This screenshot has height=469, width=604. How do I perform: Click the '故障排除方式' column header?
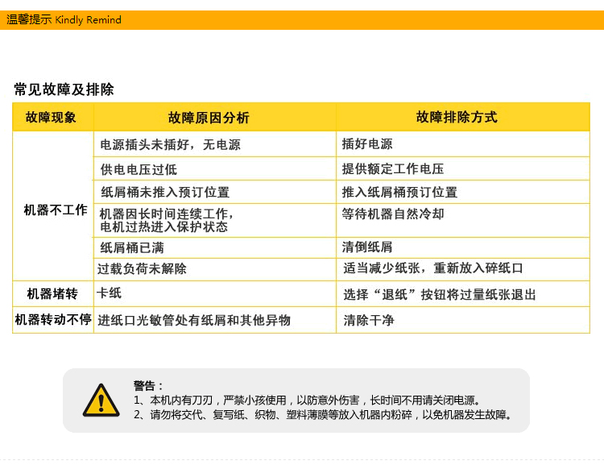(457, 117)
